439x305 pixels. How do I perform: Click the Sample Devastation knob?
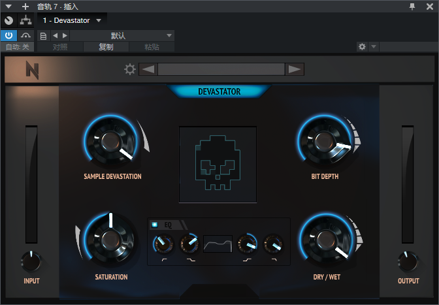(x=110, y=141)
